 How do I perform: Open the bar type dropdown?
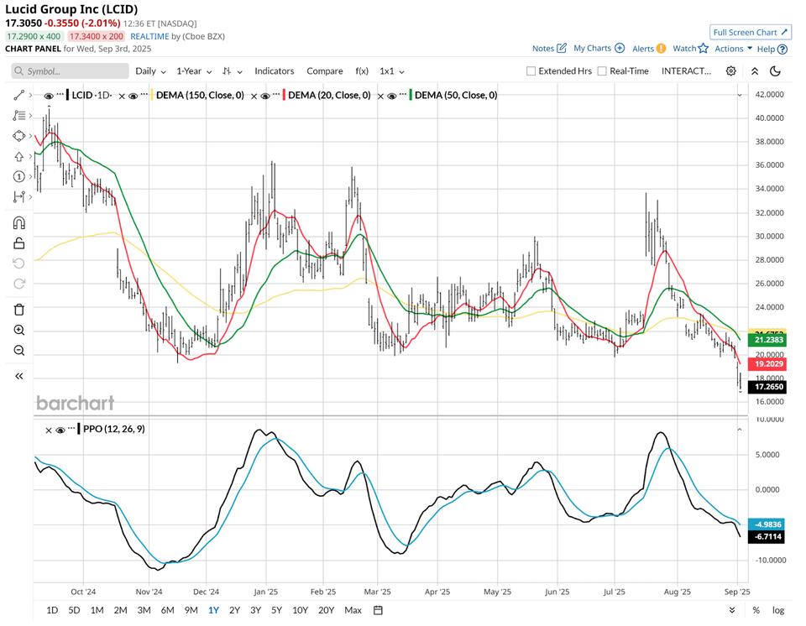232,71
